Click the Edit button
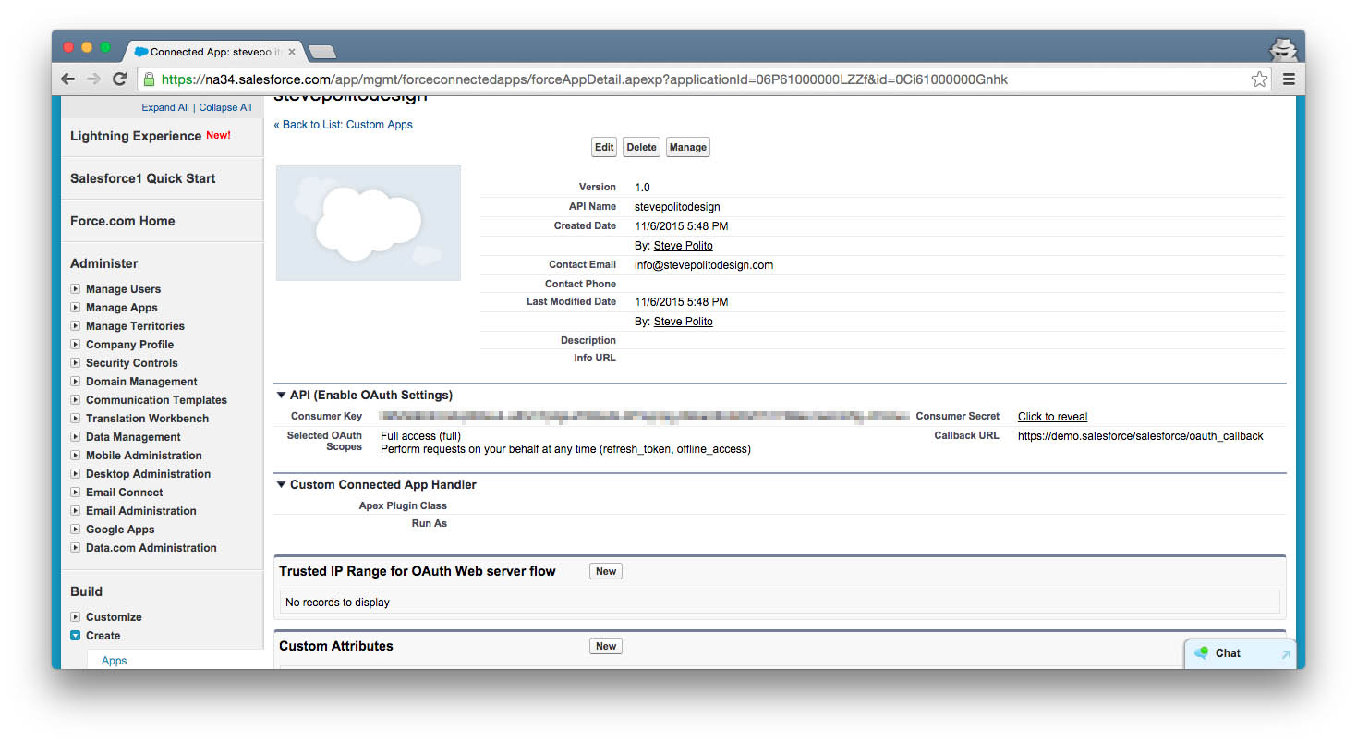This screenshot has height=743, width=1357. coord(604,147)
